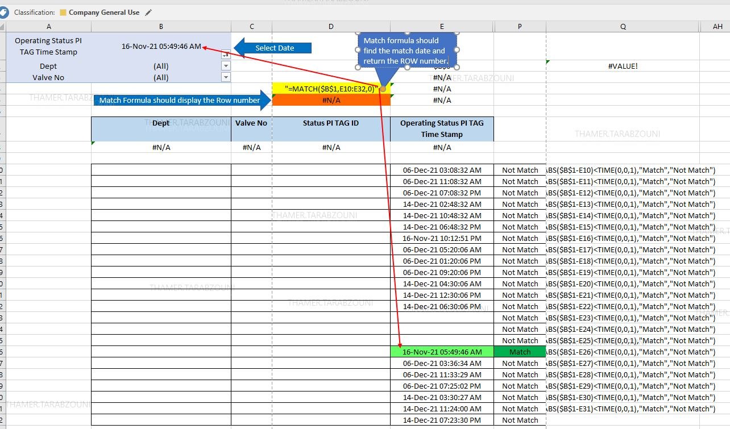
Task: Select column A header
Action: pos(49,27)
